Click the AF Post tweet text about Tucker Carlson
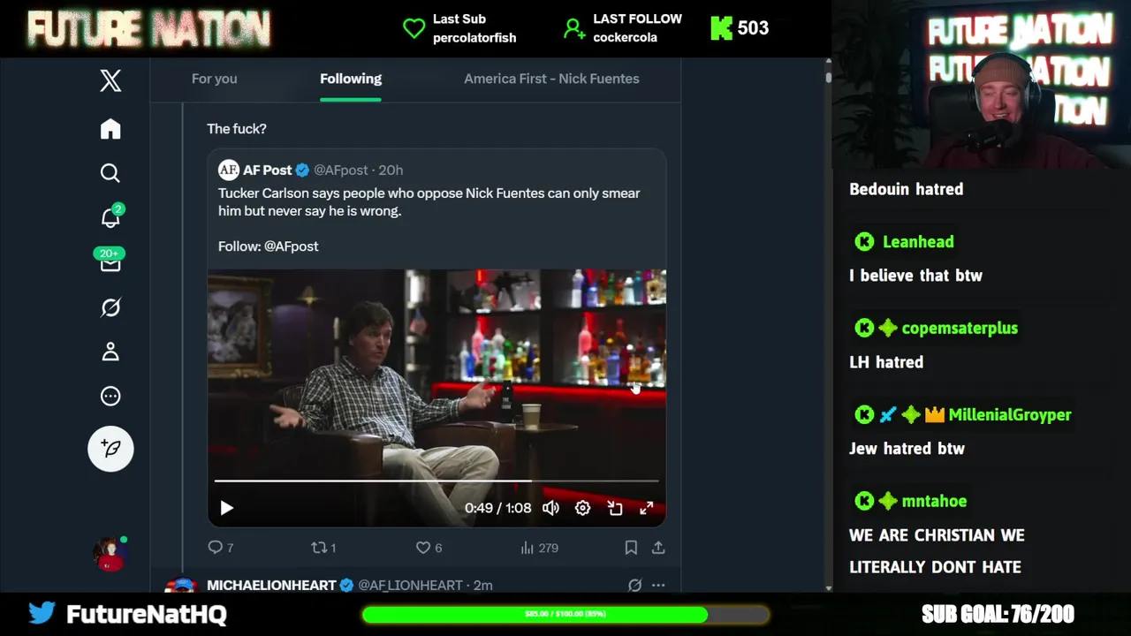 point(429,202)
